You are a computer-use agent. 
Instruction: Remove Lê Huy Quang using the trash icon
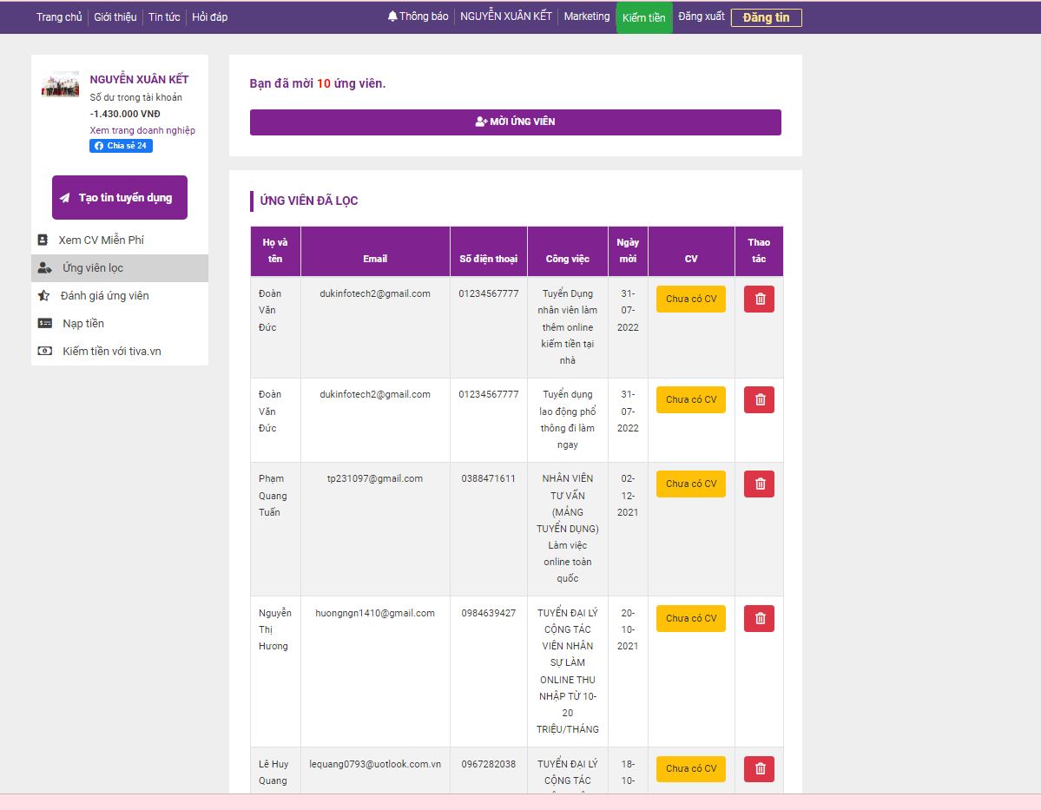759,768
